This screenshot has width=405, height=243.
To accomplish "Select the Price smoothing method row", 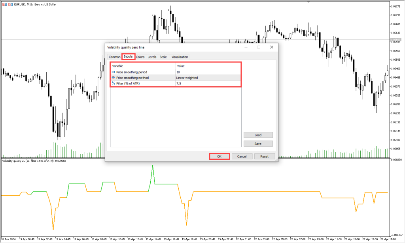I will click(x=176, y=78).
